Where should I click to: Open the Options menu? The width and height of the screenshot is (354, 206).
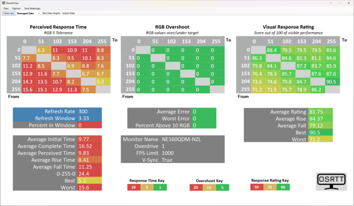click(16, 8)
